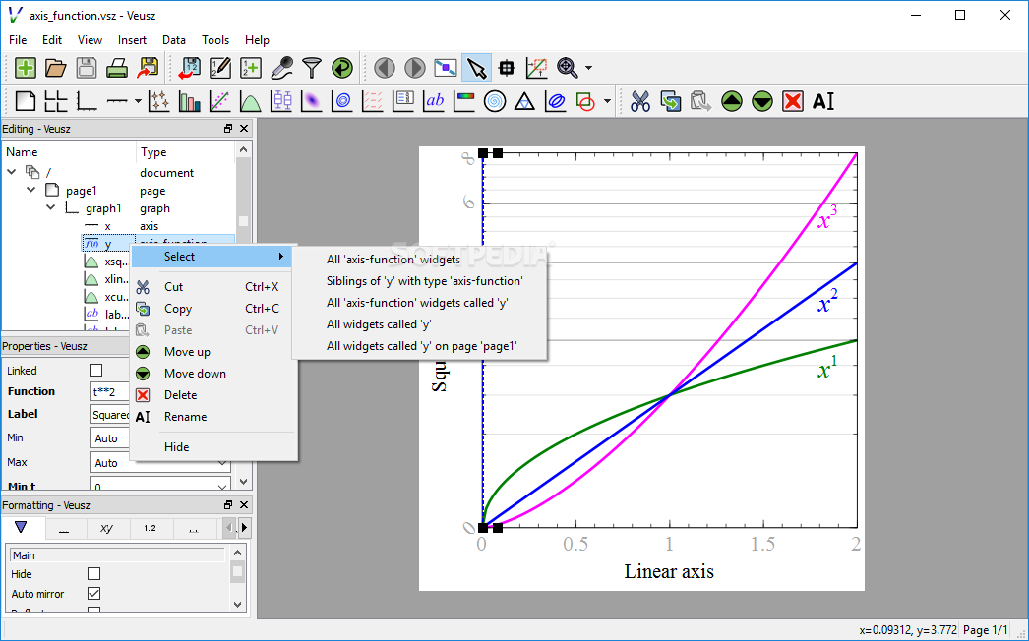The height and width of the screenshot is (641, 1029).
Task: Activate the select pointer tool
Action: (476, 68)
